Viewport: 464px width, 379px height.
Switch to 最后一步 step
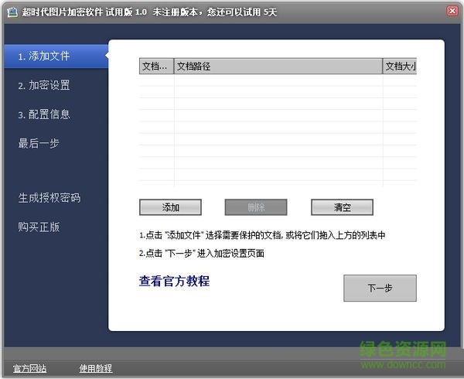click(x=39, y=143)
